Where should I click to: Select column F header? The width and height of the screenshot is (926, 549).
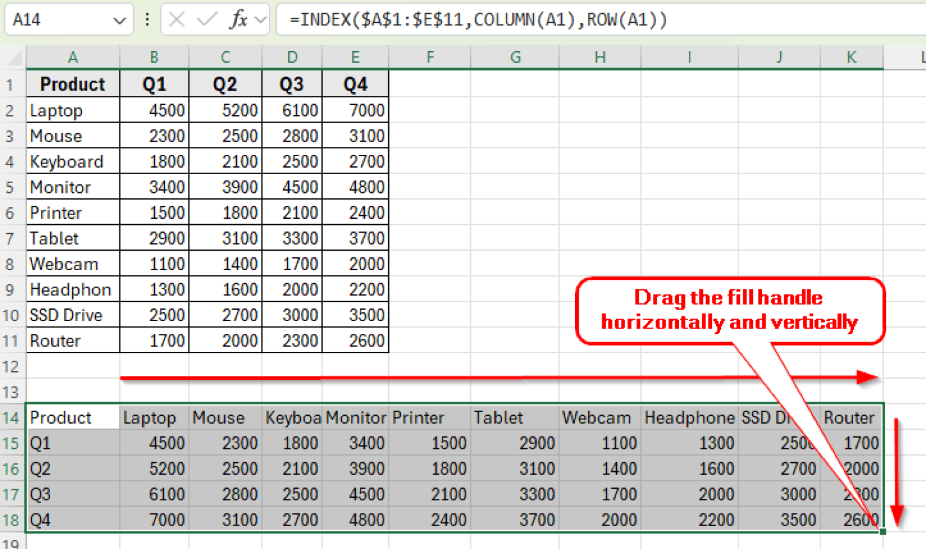coord(430,57)
